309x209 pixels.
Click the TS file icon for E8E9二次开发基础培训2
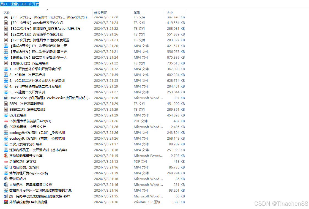pyautogui.click(x=6, y=110)
